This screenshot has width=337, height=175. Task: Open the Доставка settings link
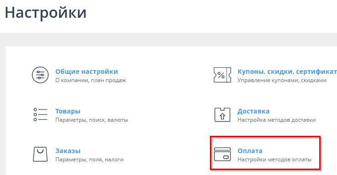click(253, 111)
